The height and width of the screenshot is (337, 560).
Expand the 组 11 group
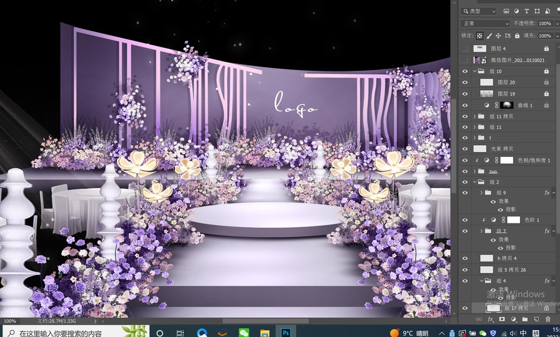click(475, 127)
